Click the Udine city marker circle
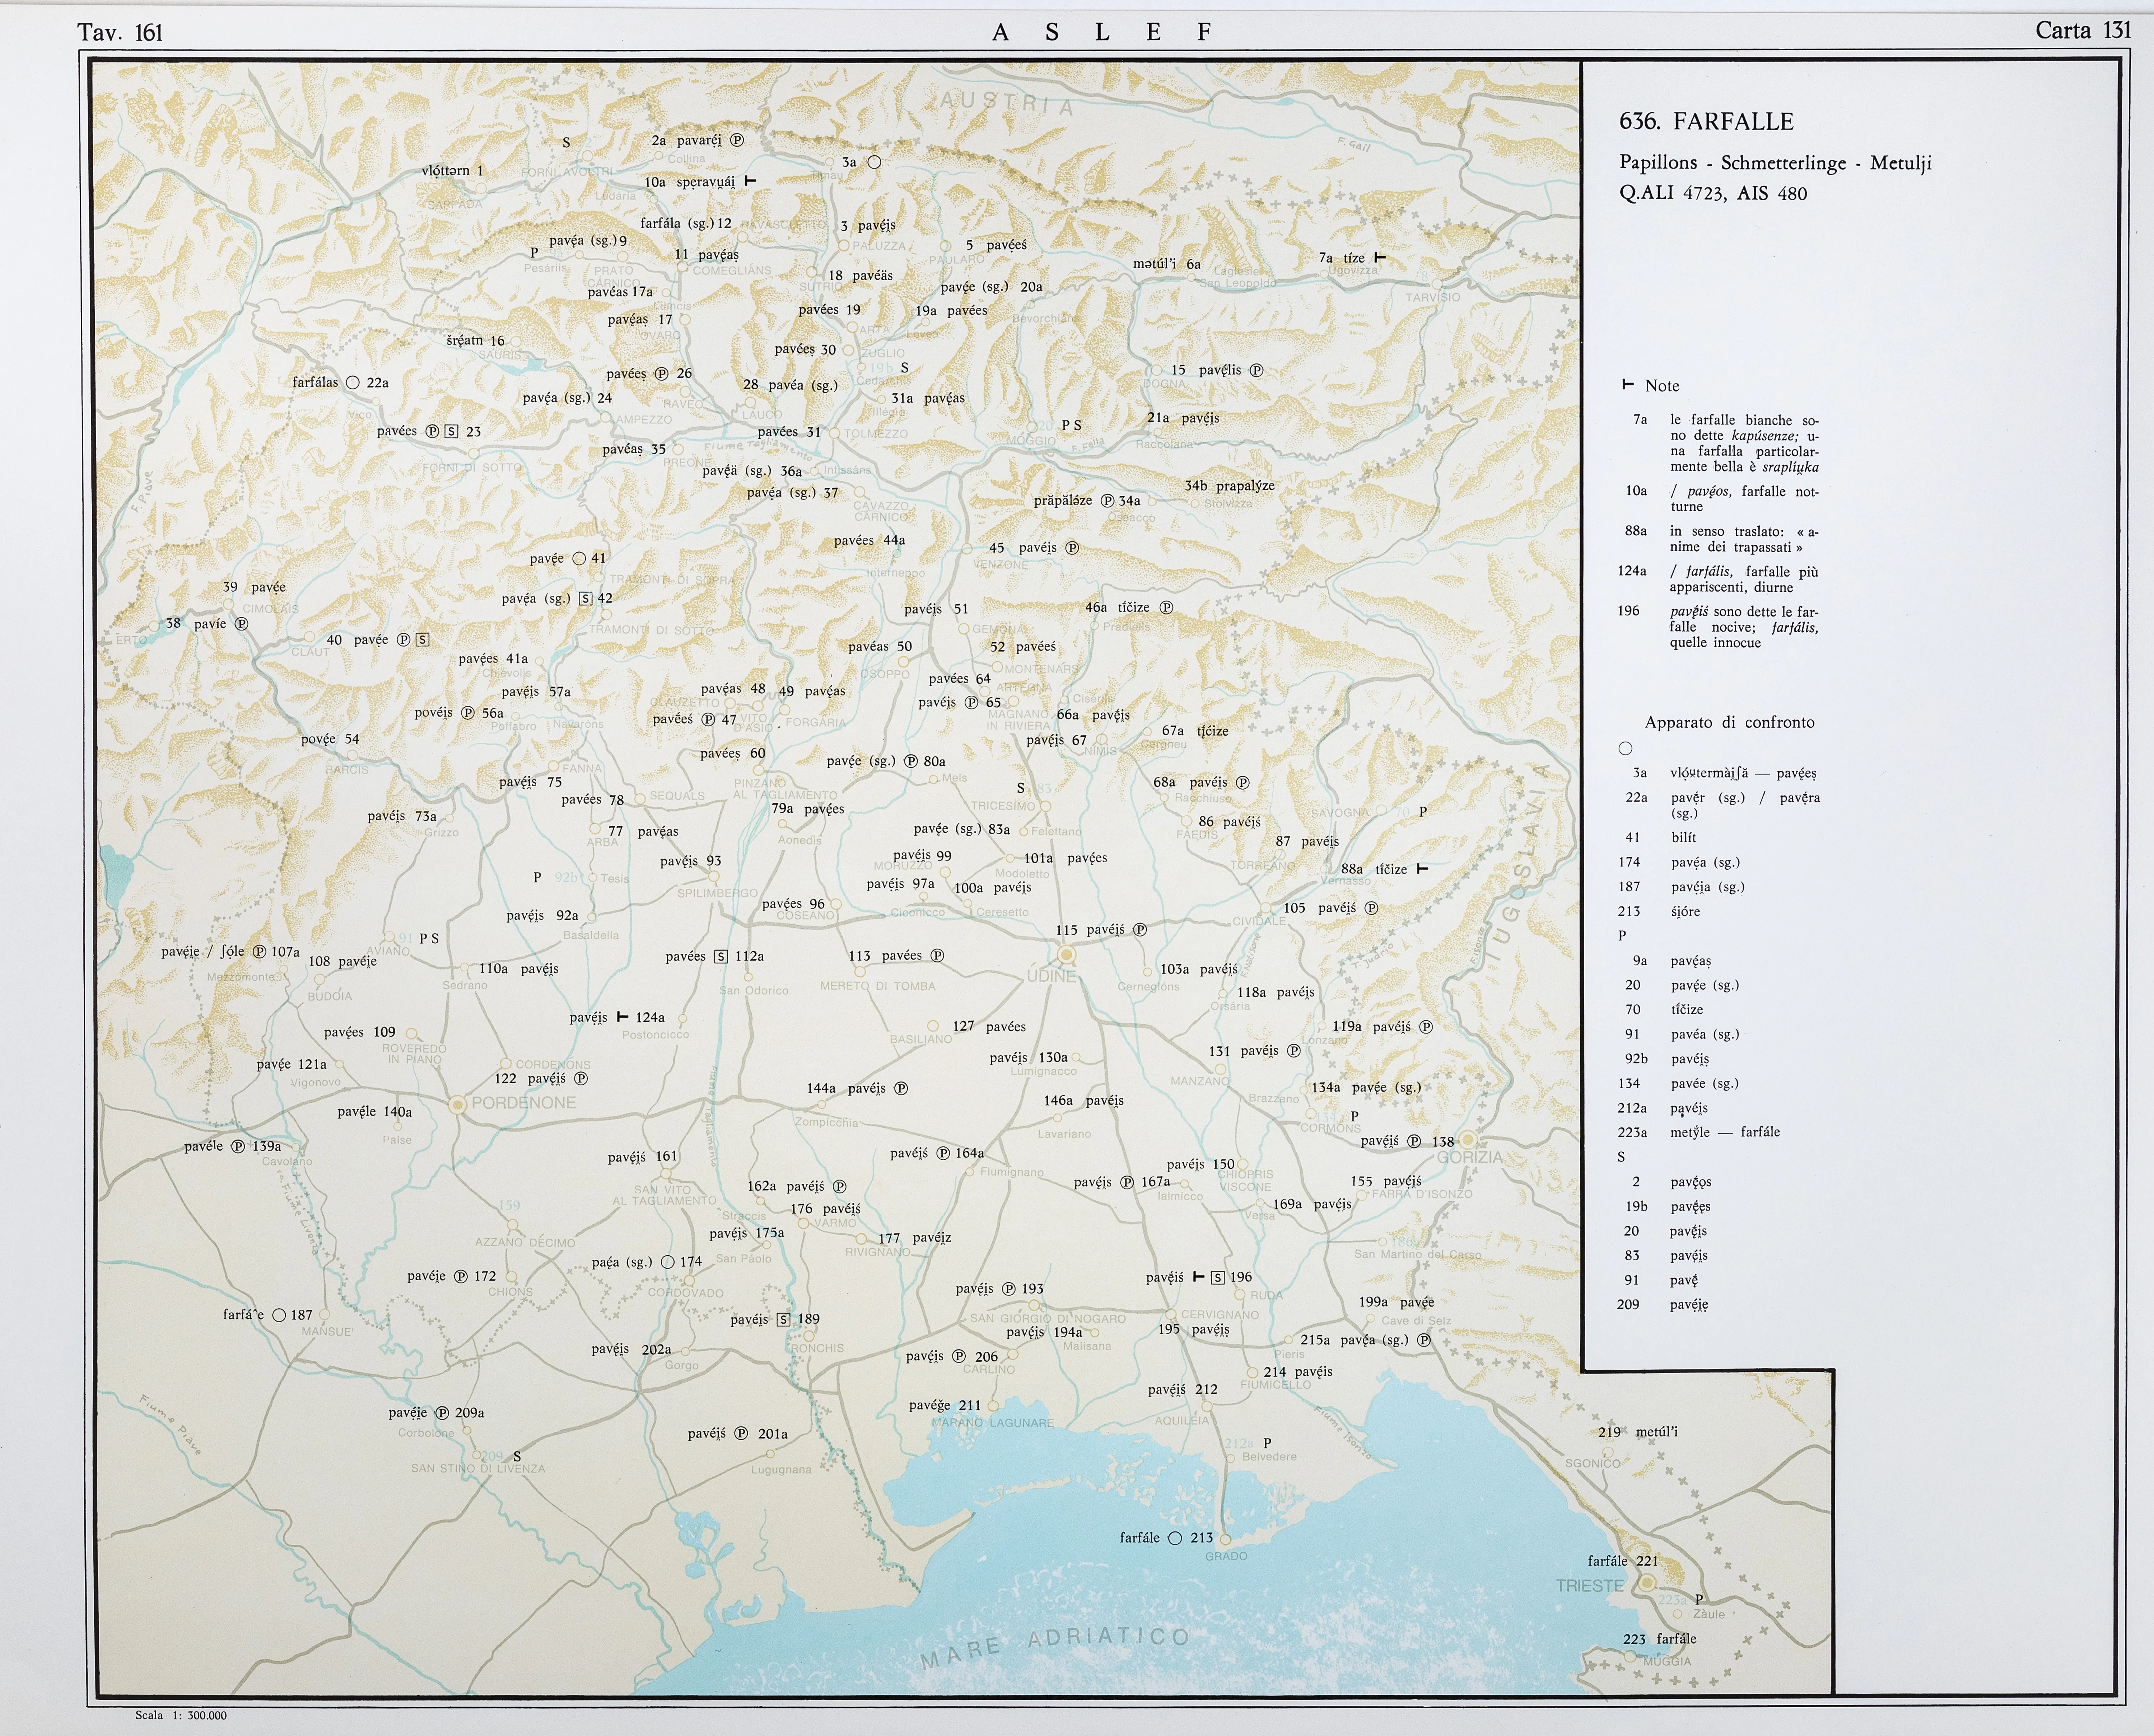 (1067, 955)
